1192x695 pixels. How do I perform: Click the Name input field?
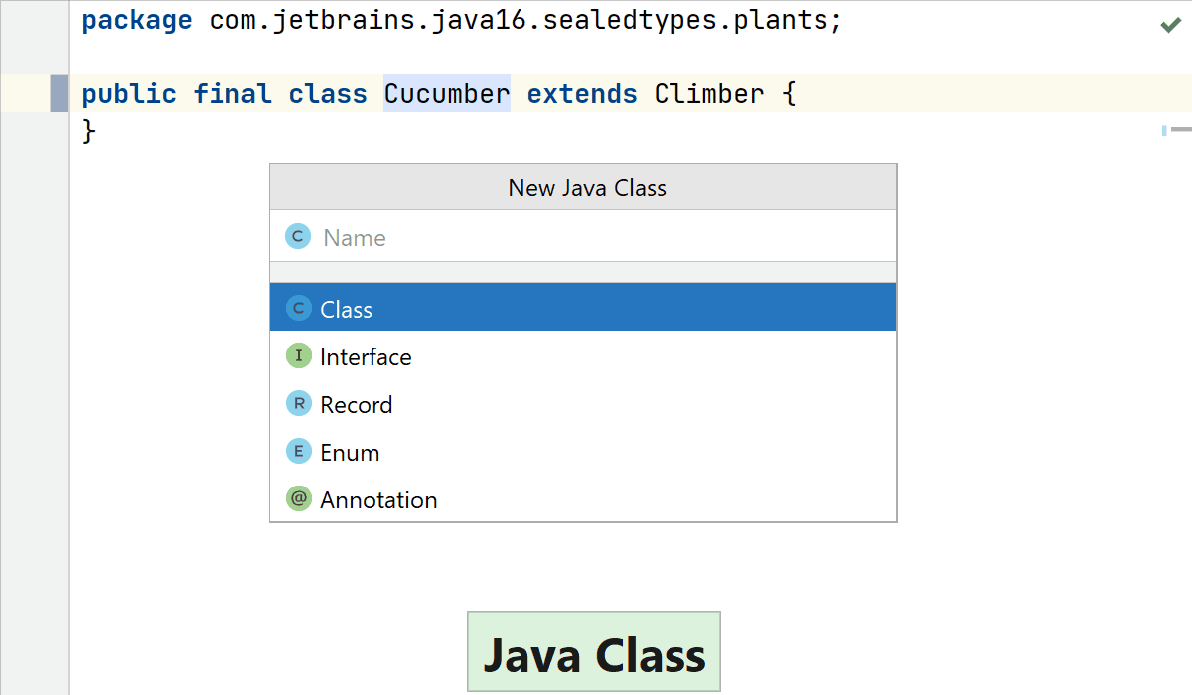[x=596, y=236]
